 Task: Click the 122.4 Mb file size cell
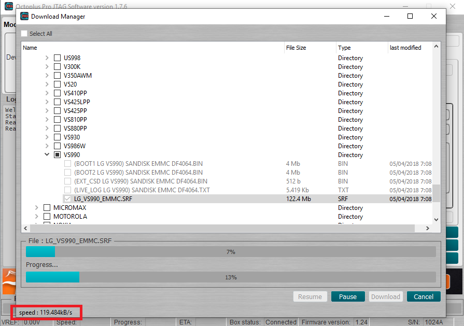click(298, 199)
